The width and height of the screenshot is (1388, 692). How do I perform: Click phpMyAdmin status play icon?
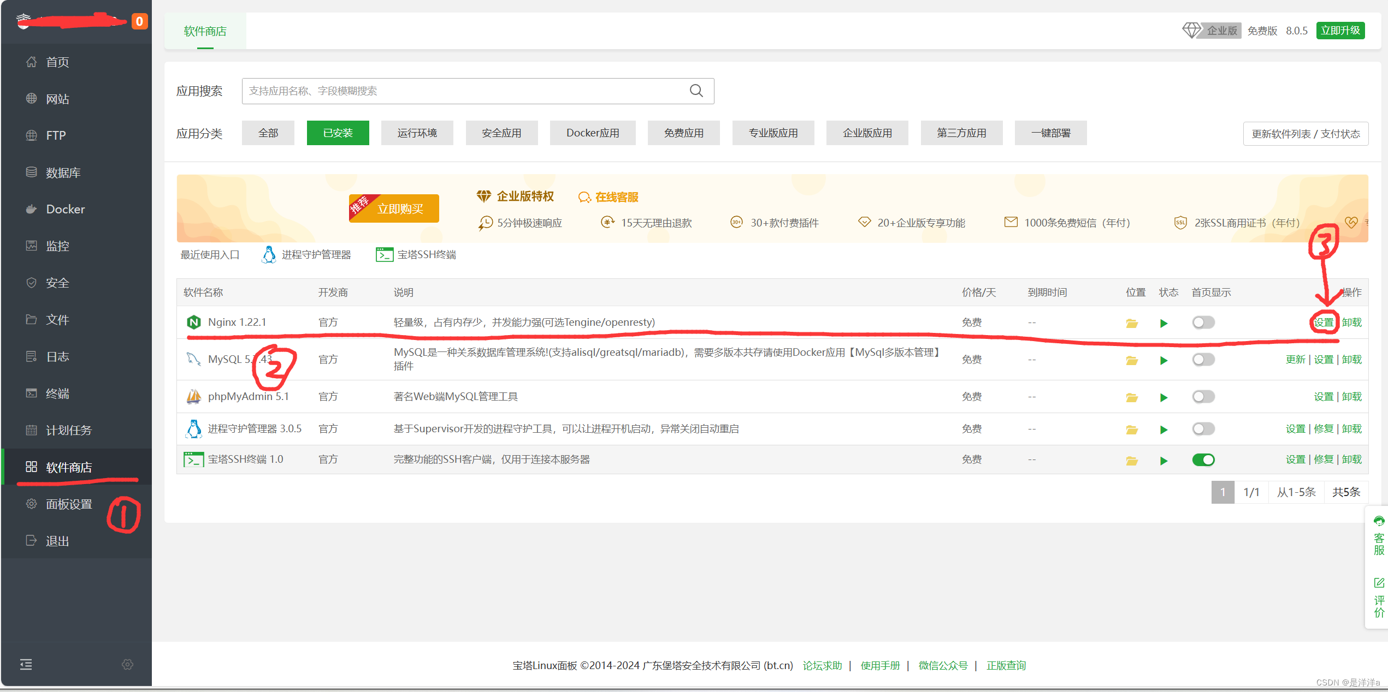tap(1163, 397)
